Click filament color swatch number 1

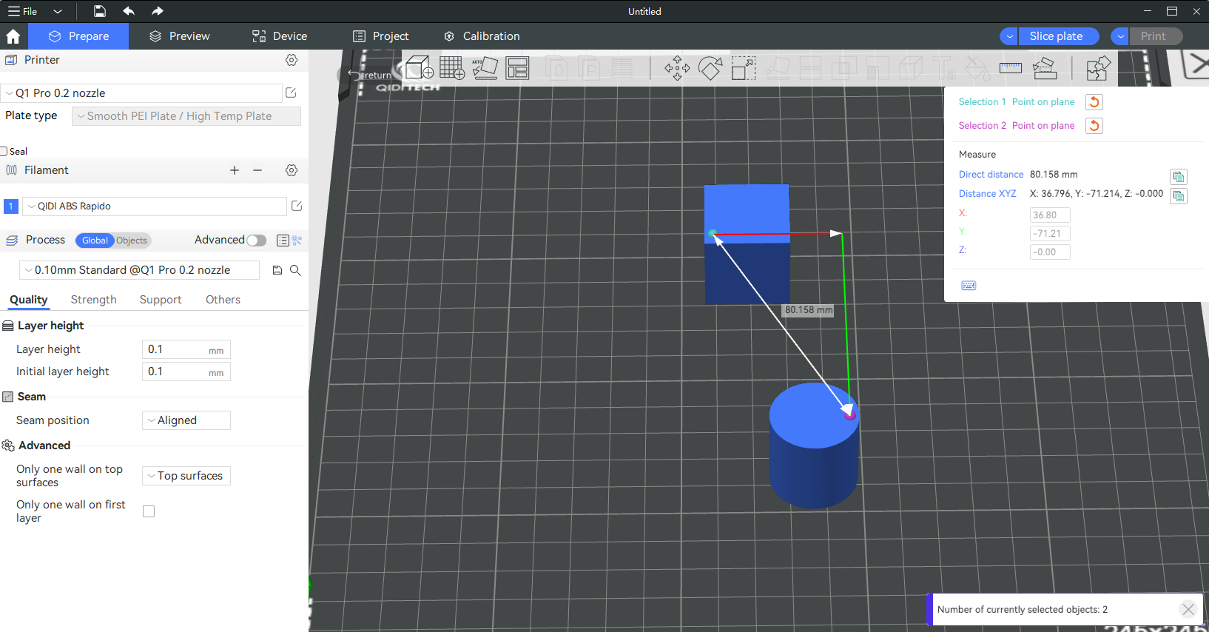tap(11, 206)
